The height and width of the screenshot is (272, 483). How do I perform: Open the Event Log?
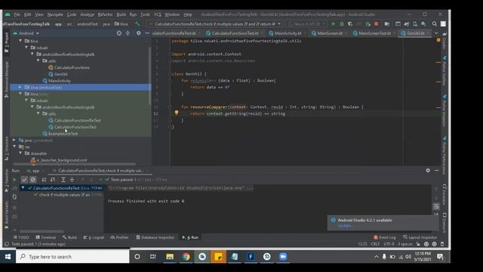pos(384,237)
